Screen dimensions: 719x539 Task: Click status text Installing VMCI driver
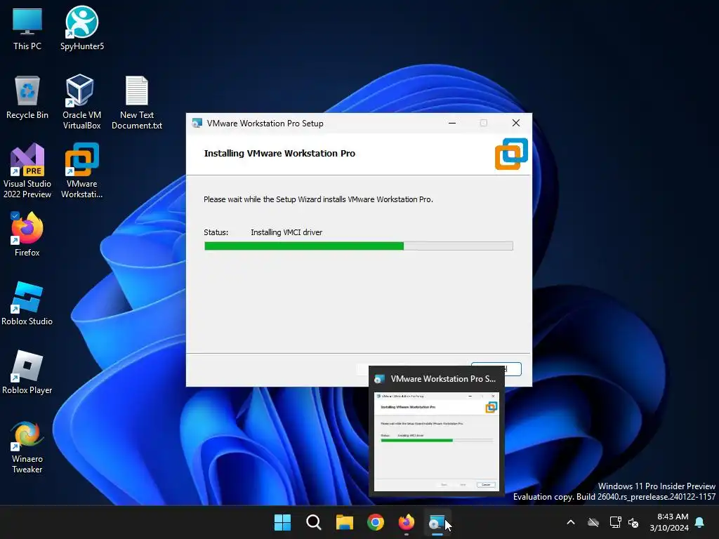pos(286,232)
